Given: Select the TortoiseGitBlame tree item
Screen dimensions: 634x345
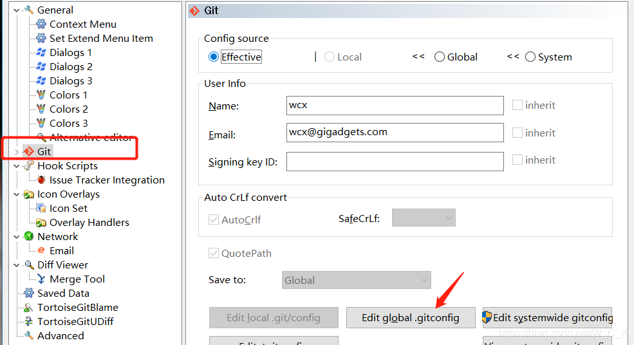Looking at the screenshot, I should pos(78,308).
